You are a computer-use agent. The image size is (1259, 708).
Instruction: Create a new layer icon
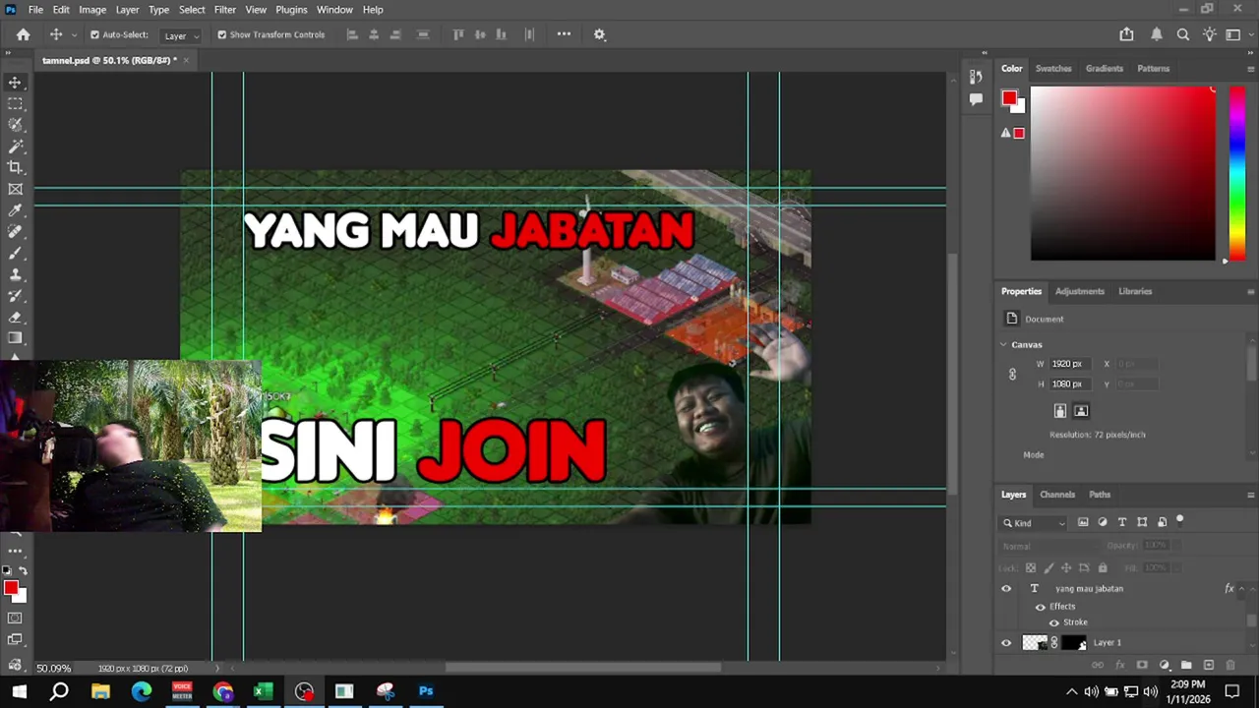point(1209,666)
